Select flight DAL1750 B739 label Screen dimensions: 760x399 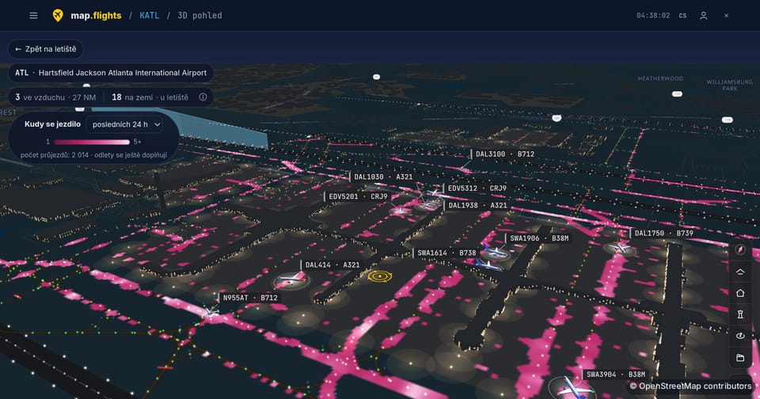click(x=663, y=234)
